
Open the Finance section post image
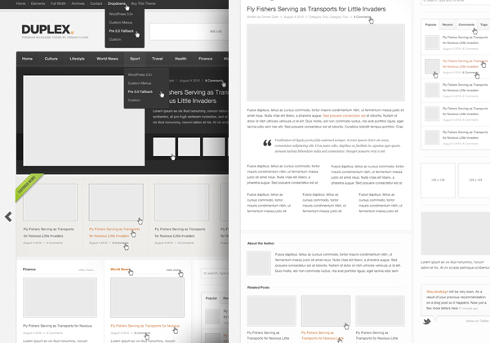tap(60, 297)
